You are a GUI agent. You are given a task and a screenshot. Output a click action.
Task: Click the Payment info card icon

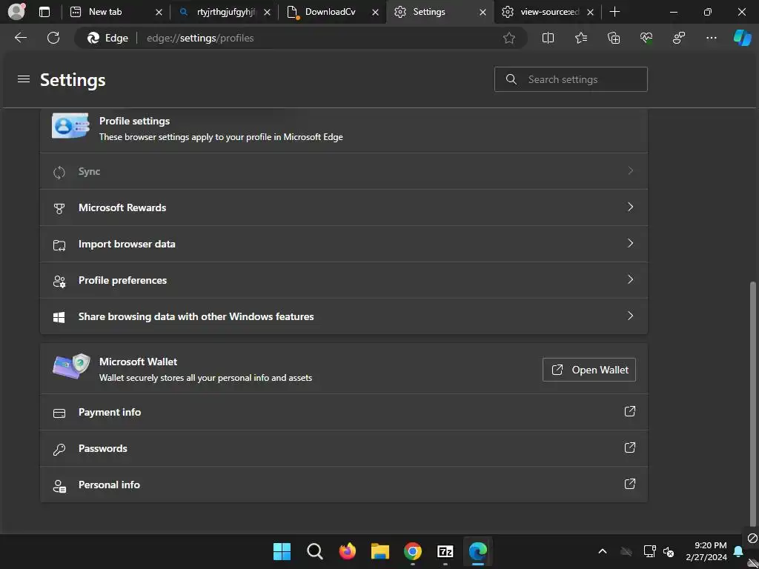59,413
